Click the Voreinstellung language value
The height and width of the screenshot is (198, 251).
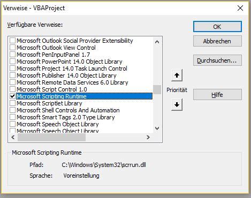[81, 176]
